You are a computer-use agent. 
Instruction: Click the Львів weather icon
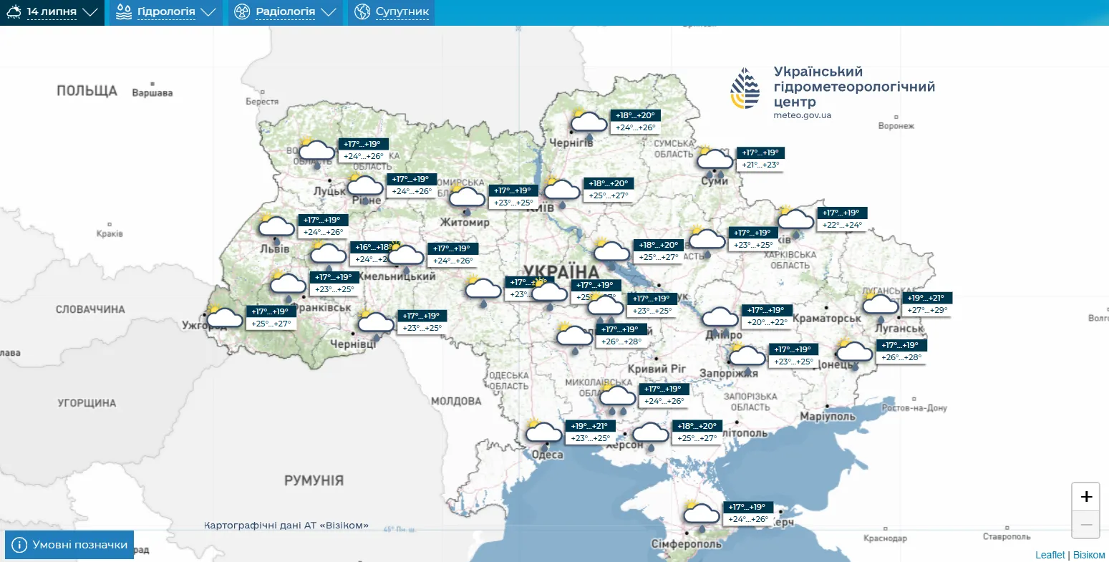tap(276, 228)
